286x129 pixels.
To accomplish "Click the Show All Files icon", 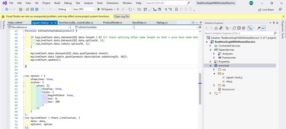I will [244, 28].
